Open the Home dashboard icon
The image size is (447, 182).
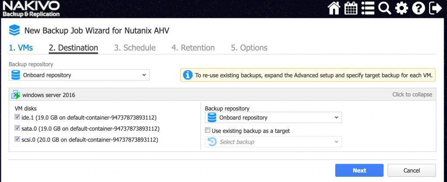(x=334, y=8)
